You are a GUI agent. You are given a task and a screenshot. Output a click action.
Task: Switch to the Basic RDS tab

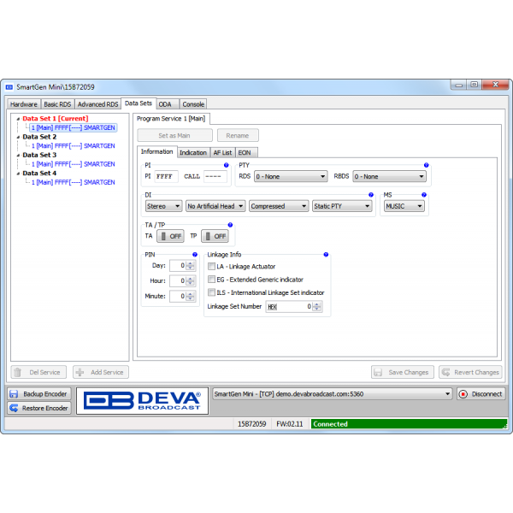tap(57, 104)
